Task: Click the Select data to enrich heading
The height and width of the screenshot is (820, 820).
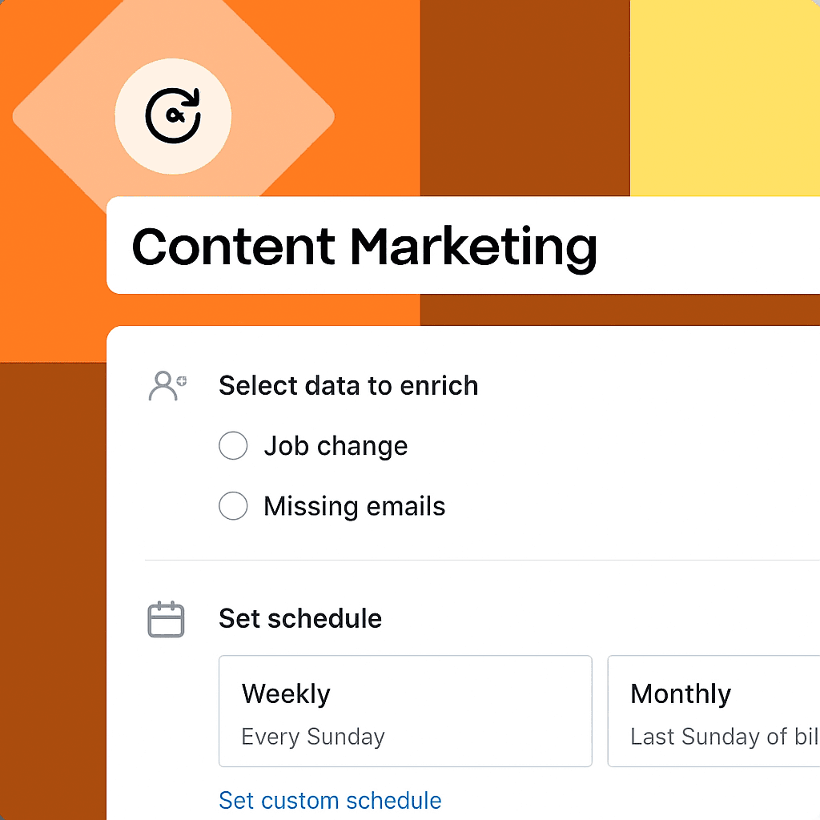Action: [348, 385]
